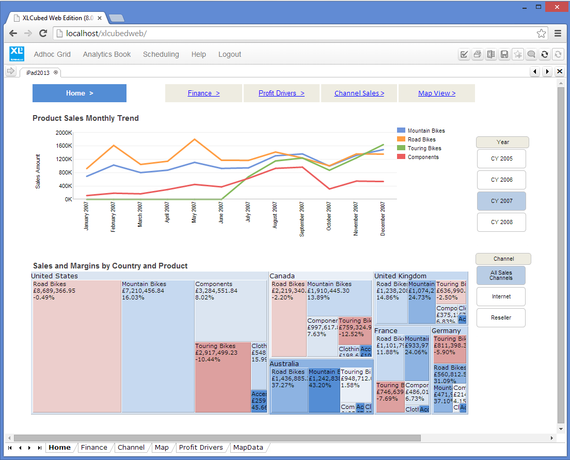This screenshot has width=570, height=460.
Task: Open the Analytics Book menu
Action: pyautogui.click(x=107, y=54)
